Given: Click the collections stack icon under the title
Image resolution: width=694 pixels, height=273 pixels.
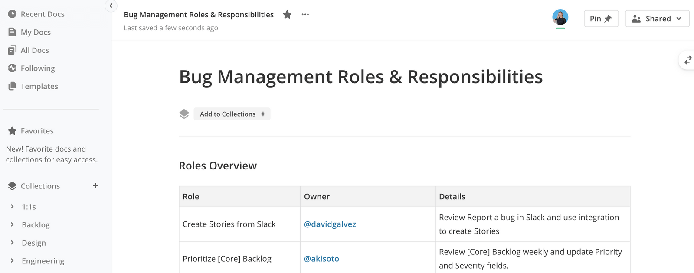Looking at the screenshot, I should coord(184,114).
